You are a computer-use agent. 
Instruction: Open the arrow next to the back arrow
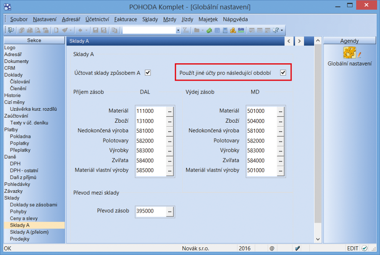pos(86,30)
